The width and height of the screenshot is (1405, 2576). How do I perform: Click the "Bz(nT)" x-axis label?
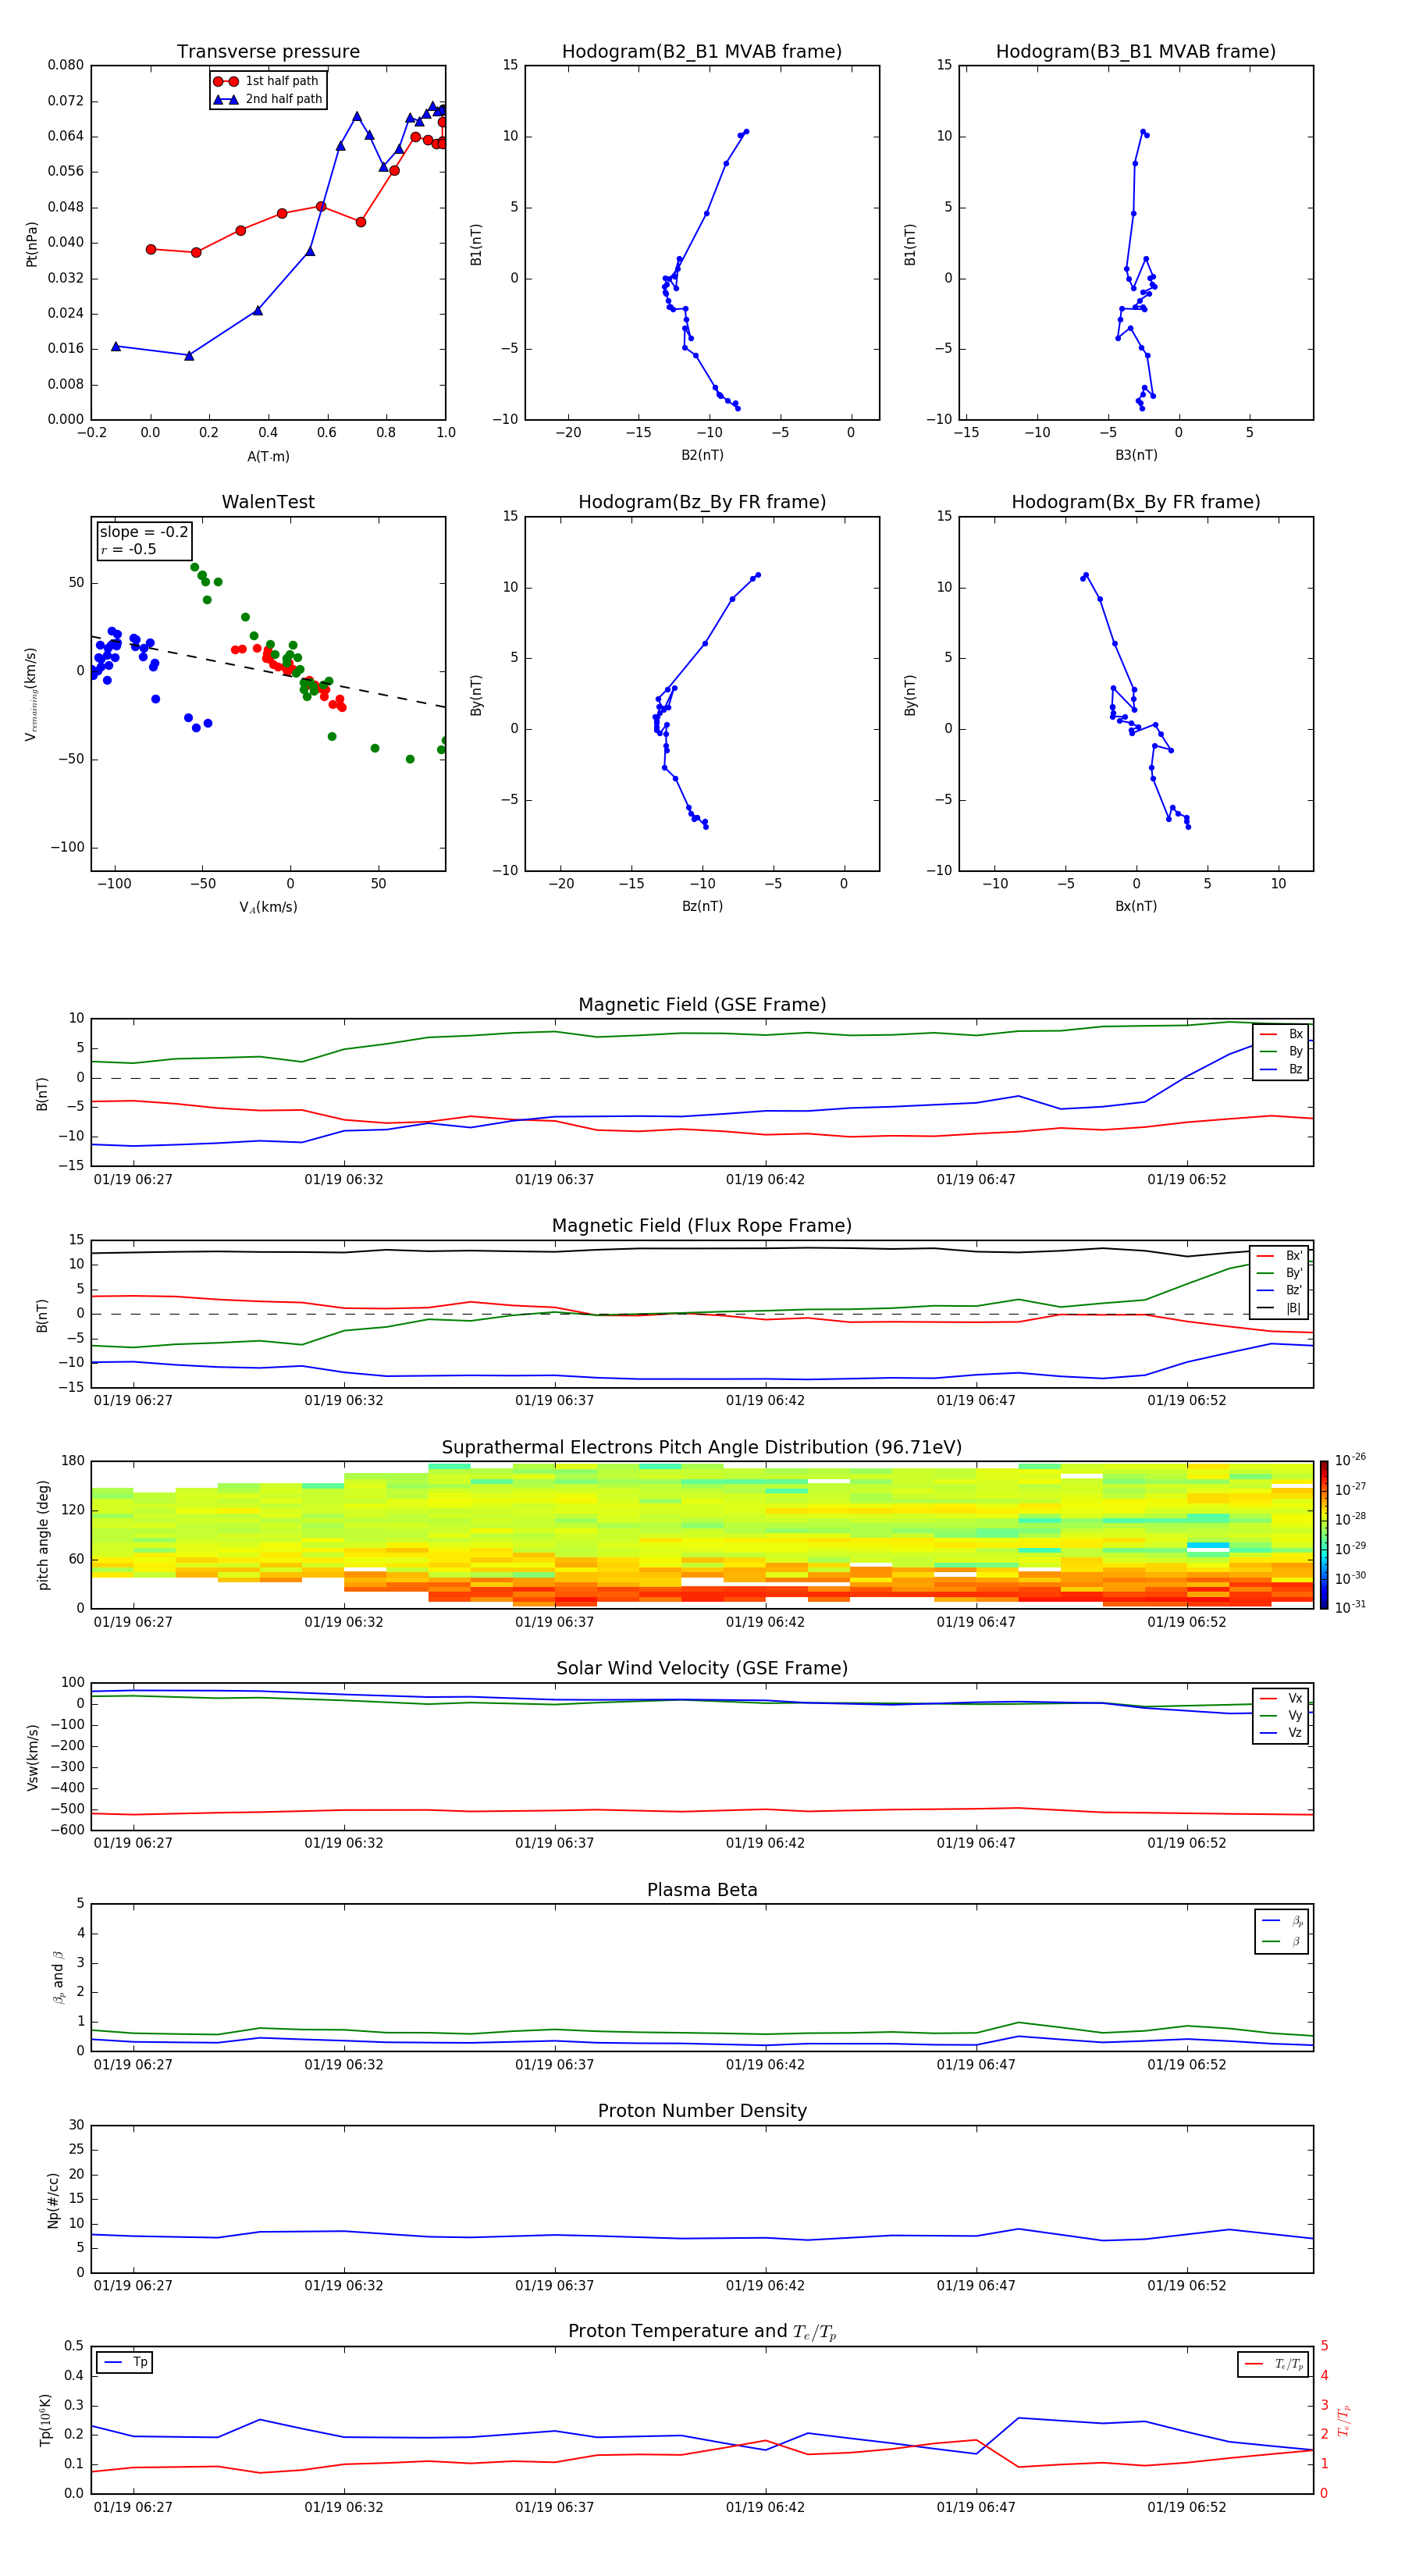(702, 906)
